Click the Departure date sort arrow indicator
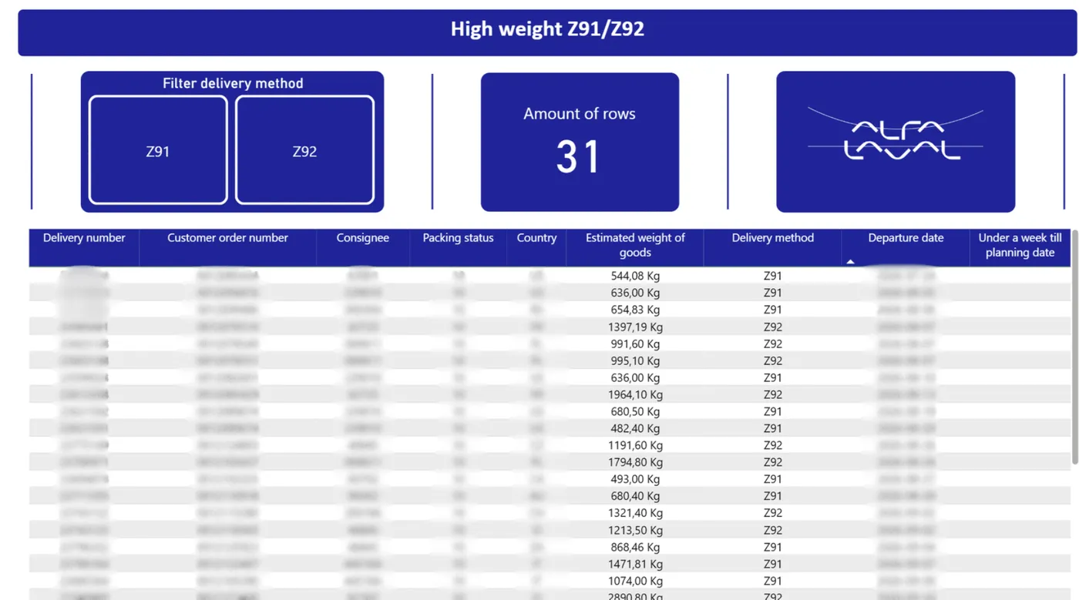Viewport: 1079px width, 600px height. click(x=850, y=262)
